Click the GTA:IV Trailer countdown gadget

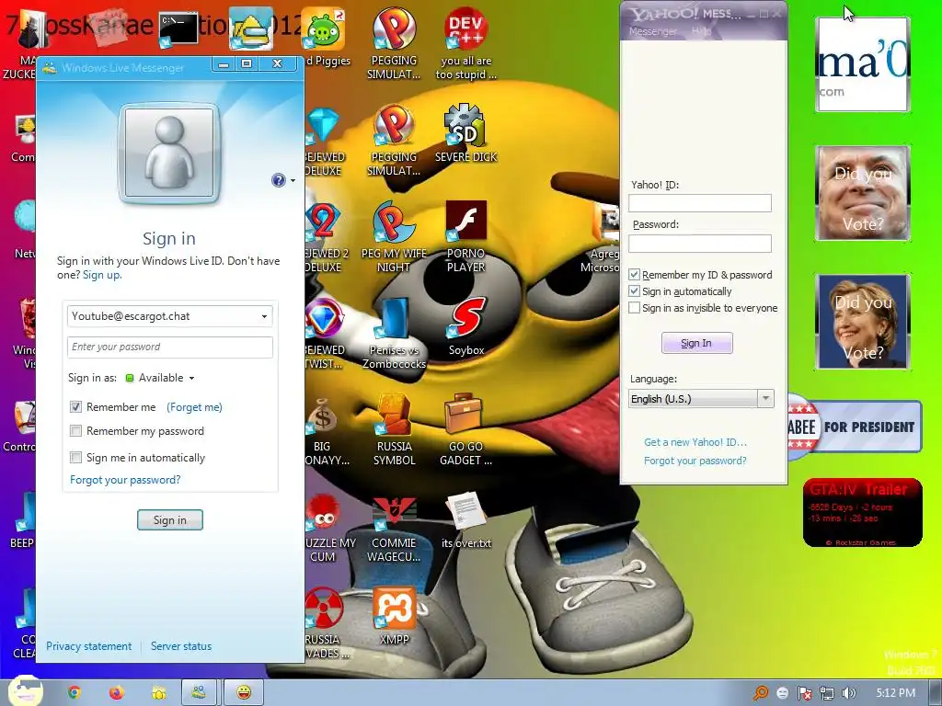click(x=863, y=513)
